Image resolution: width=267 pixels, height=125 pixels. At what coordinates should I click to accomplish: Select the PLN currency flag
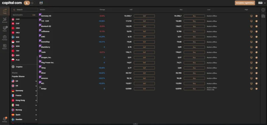13,60
